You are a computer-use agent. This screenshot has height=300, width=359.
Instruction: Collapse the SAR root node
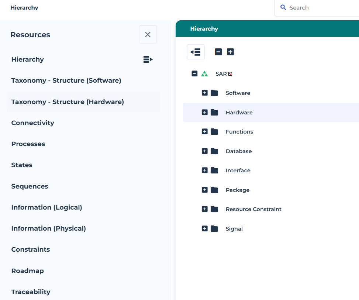195,74
